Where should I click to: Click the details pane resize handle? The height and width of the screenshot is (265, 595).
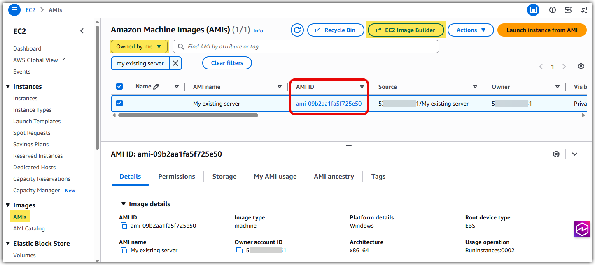(x=348, y=146)
